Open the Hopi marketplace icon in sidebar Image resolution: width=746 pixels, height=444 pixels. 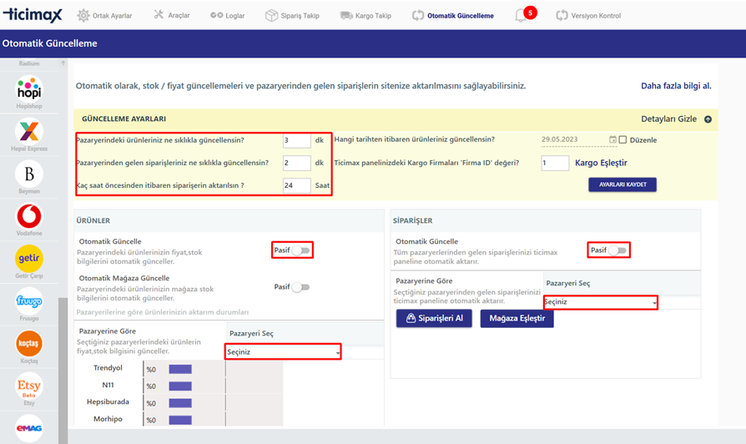(29, 88)
